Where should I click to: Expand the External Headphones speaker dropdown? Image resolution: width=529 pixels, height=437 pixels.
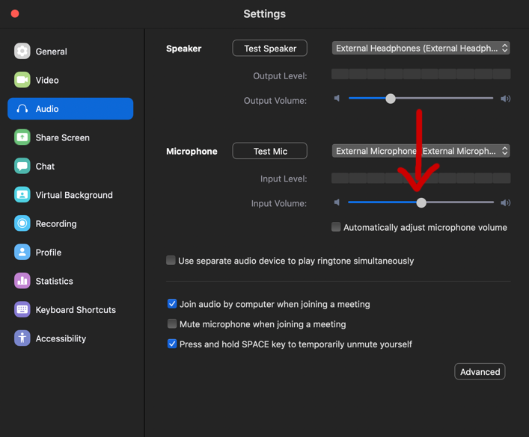421,48
